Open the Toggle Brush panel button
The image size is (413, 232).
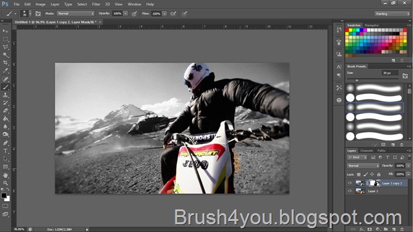[38, 14]
